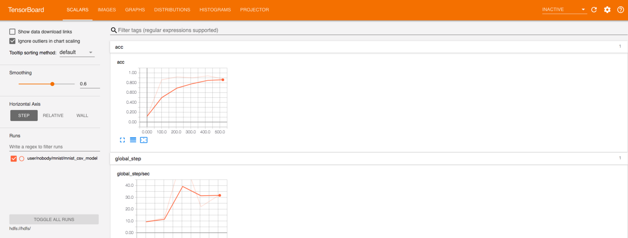The height and width of the screenshot is (238, 628).
Task: Fit acc chart domain to data
Action: coord(144,140)
